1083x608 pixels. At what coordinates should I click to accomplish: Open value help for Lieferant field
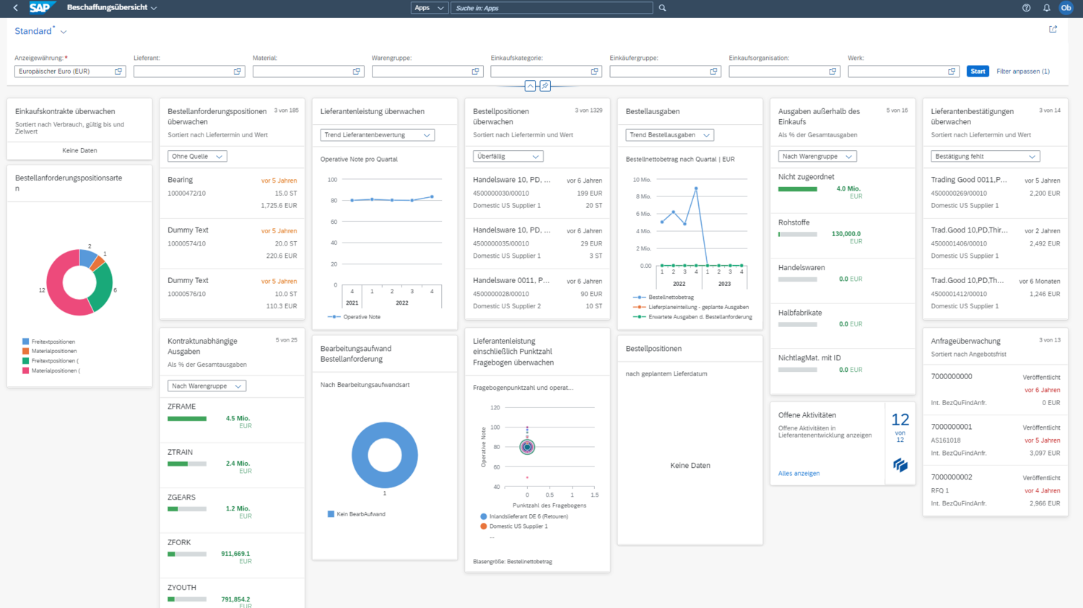tap(238, 71)
